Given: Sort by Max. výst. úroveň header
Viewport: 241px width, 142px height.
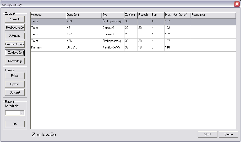Looking at the screenshot, I should tap(178, 15).
